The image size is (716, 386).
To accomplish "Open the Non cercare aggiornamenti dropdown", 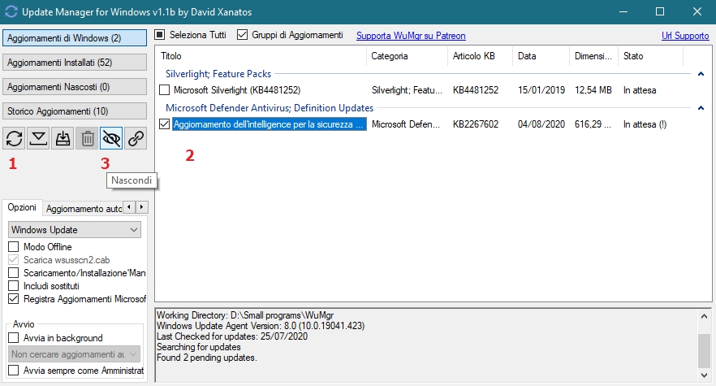I will (x=75, y=354).
